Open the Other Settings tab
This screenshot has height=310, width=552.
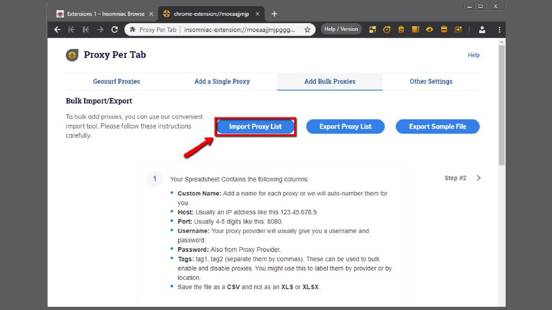point(431,82)
